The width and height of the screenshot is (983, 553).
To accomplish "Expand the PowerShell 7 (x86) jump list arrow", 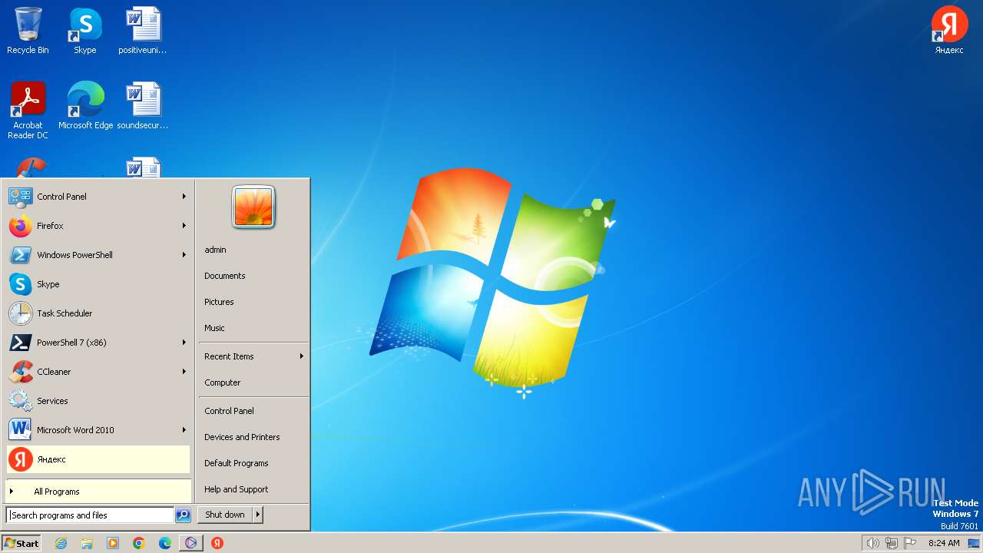I will 184,343.
